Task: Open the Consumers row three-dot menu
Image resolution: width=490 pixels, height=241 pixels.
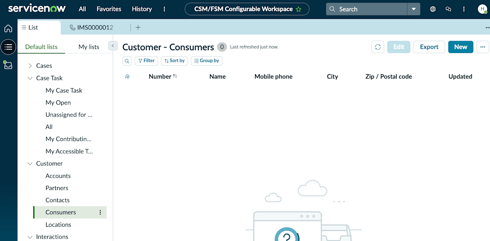Action: [100, 212]
